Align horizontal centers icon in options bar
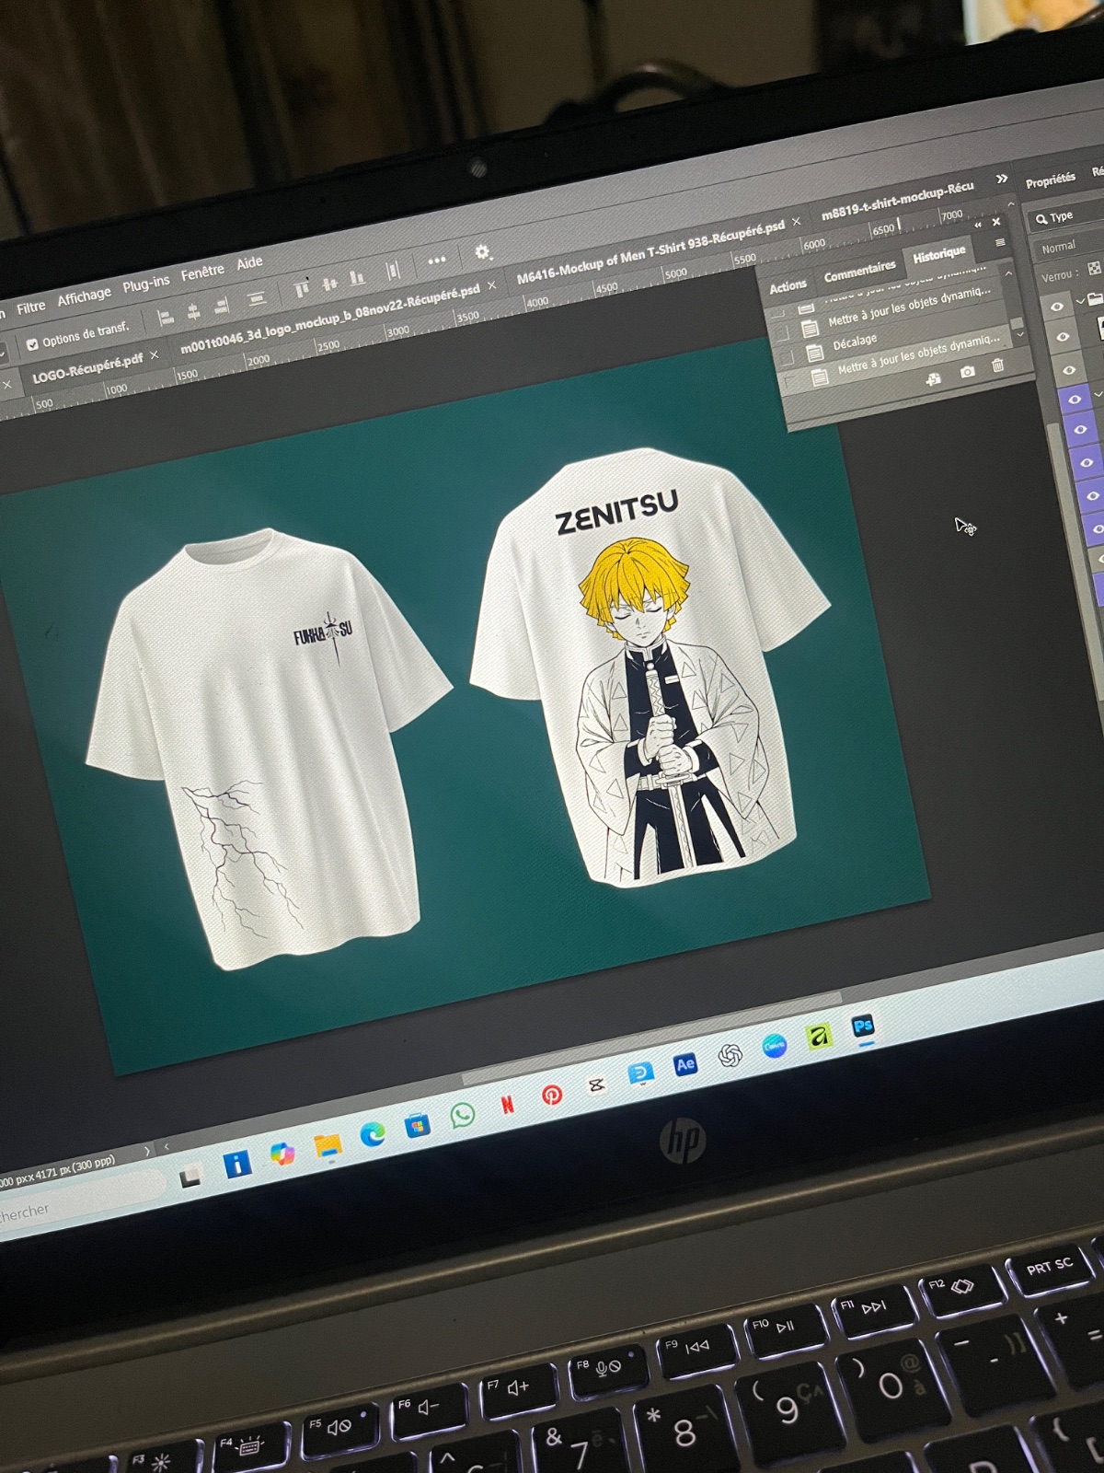The height and width of the screenshot is (1473, 1104). 194,312
